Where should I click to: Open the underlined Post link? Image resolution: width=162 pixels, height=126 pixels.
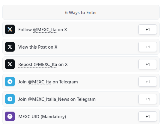click(x=42, y=47)
